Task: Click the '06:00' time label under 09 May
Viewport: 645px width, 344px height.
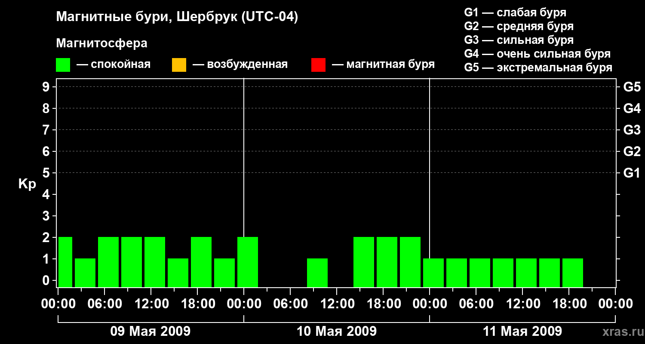Action: point(104,304)
